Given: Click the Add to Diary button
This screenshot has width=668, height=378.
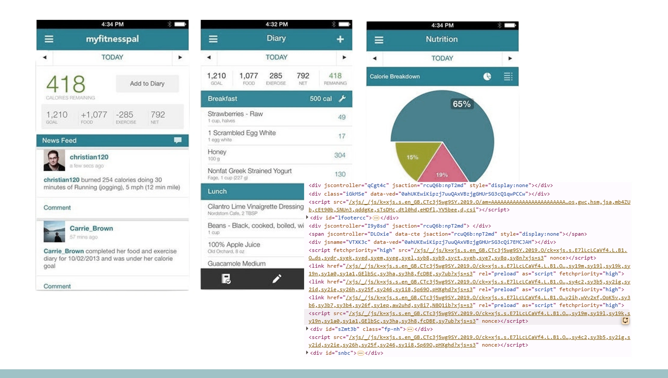Looking at the screenshot, I should (x=147, y=84).
